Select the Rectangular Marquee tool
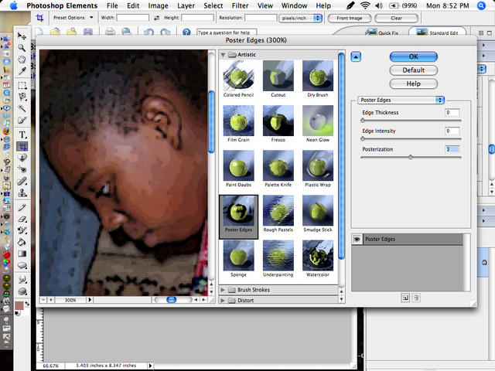Viewport: 495px width, 371px height. pos(22,85)
